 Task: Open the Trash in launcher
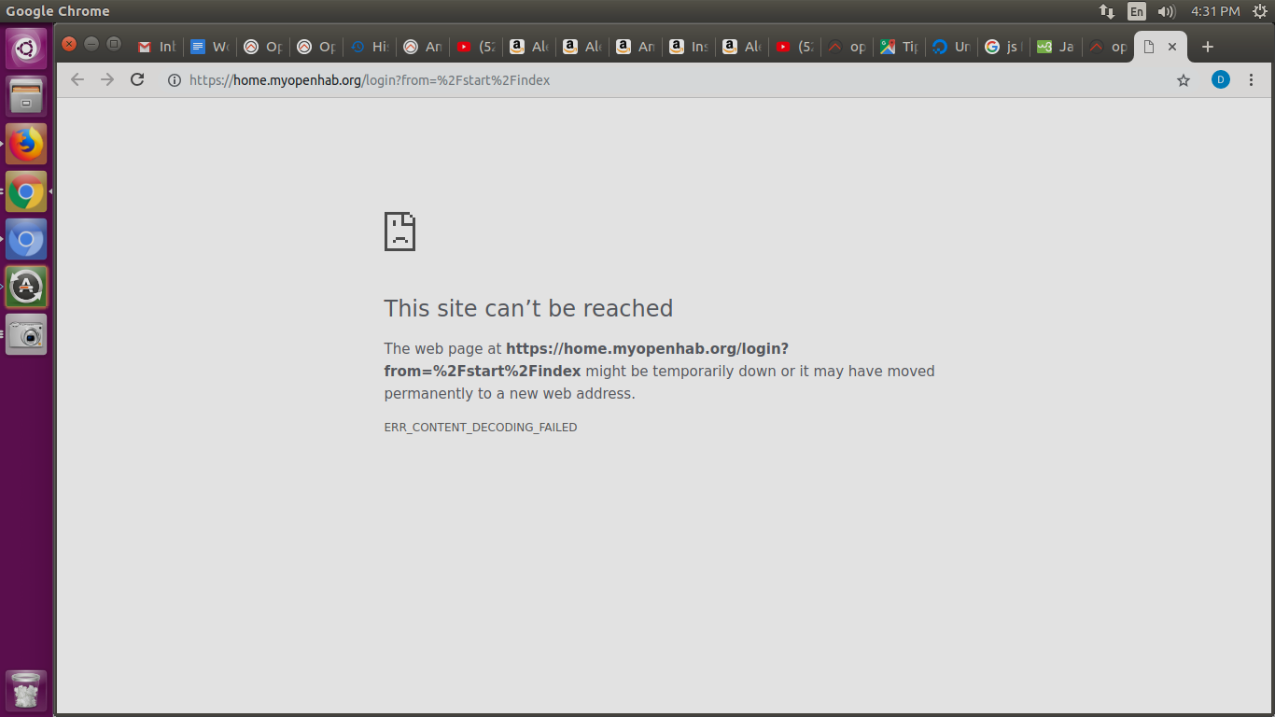tap(26, 690)
